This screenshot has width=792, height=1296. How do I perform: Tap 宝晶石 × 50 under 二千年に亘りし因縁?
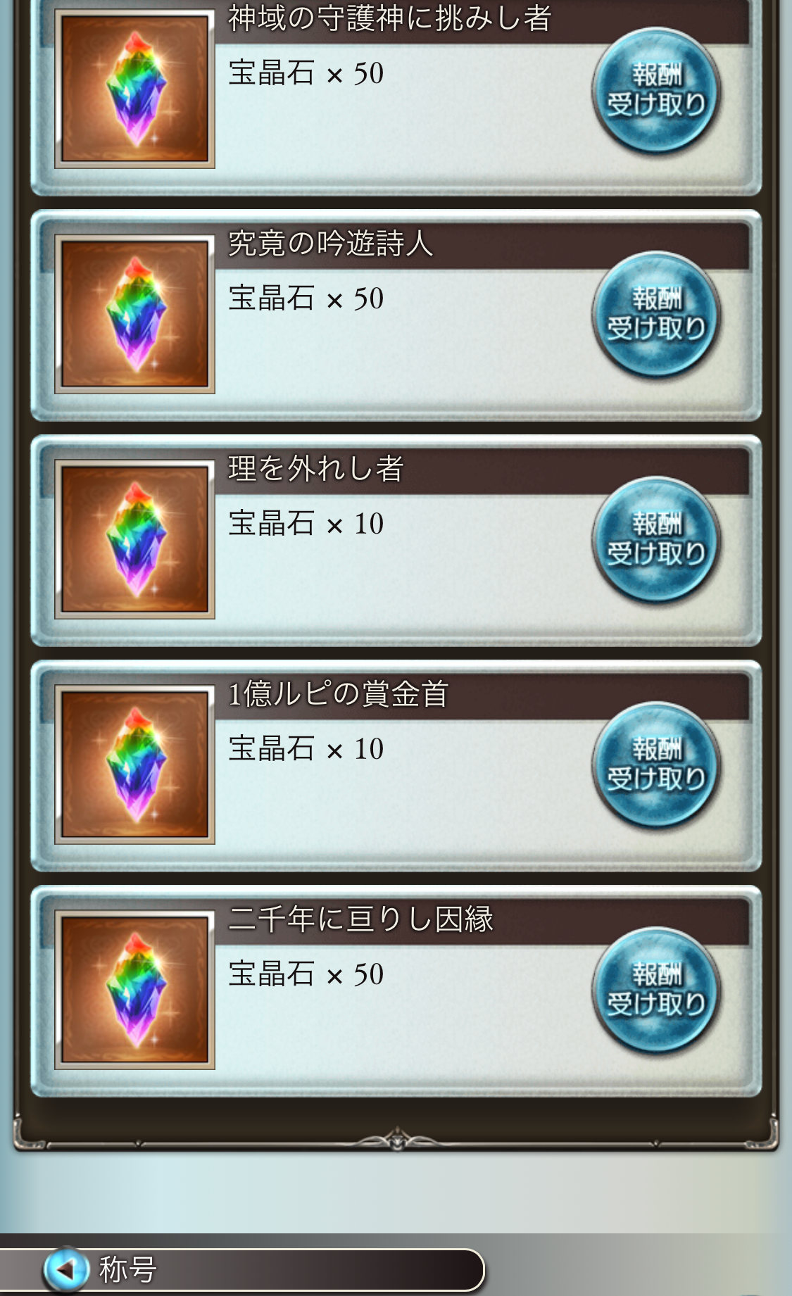[x=306, y=974]
